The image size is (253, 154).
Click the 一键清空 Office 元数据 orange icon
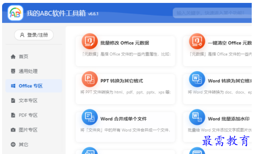click(197, 41)
